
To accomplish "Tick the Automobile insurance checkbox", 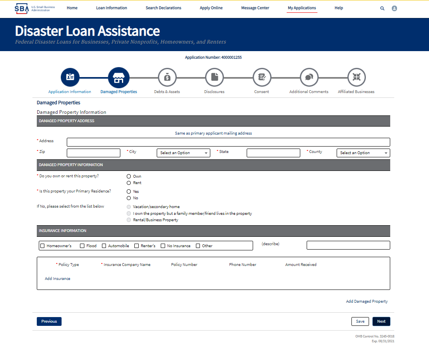I will pos(104,246).
